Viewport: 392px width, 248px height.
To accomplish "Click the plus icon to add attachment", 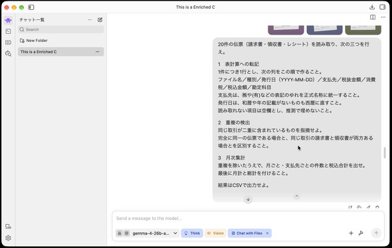I will click(351, 233).
